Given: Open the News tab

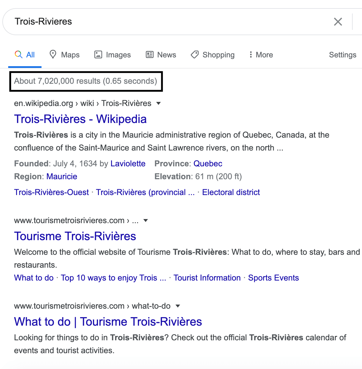Looking at the screenshot, I should [161, 55].
